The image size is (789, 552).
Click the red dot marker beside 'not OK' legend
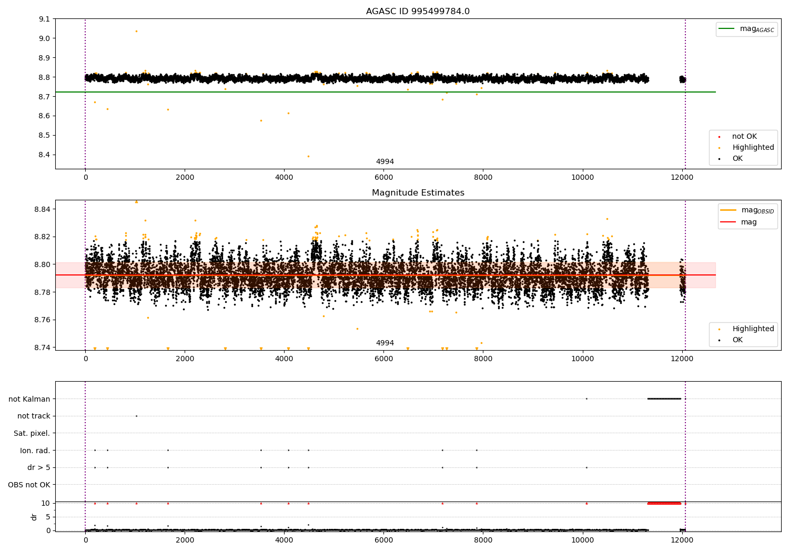pos(720,137)
